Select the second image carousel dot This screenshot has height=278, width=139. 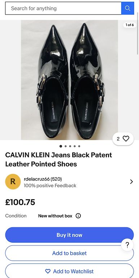point(66,146)
